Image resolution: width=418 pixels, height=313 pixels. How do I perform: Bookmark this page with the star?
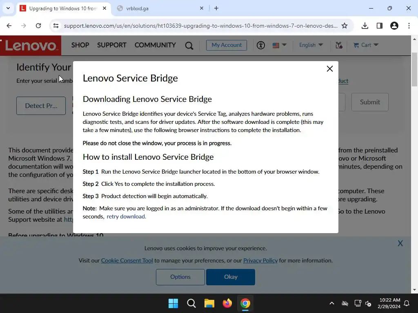tap(345, 26)
